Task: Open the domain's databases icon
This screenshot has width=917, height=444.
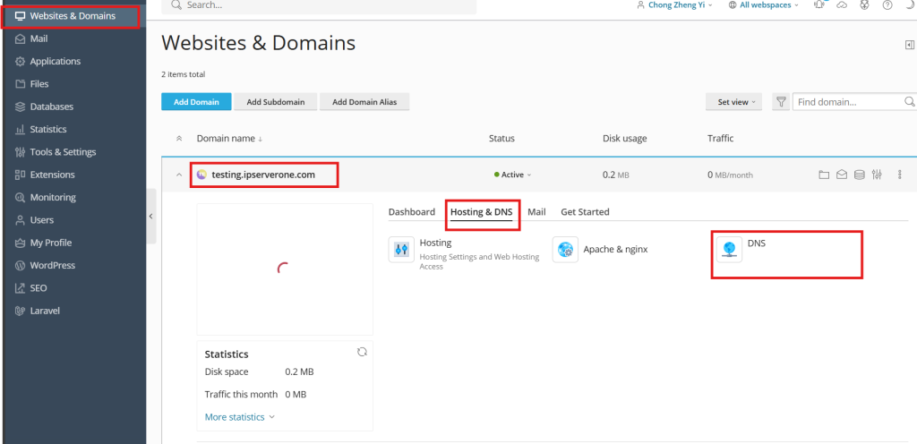Action: 859,175
